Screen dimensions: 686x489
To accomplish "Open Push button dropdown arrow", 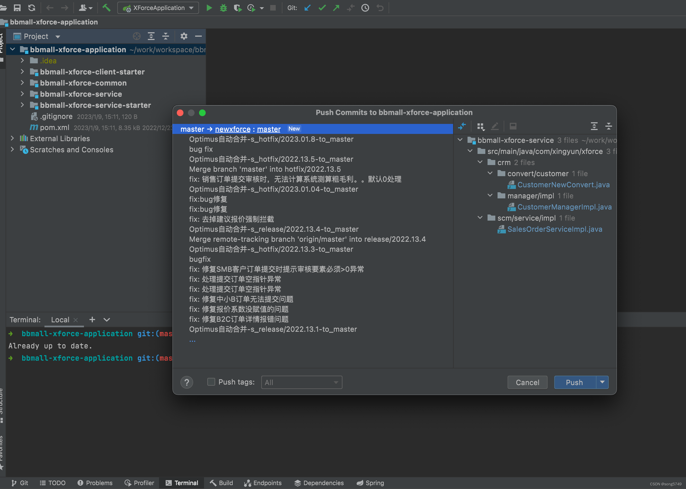I will coord(602,382).
